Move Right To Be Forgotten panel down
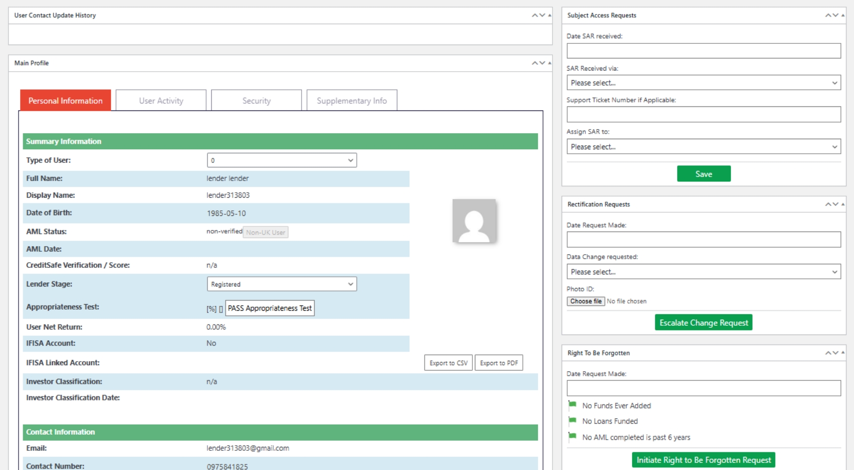 pos(836,353)
